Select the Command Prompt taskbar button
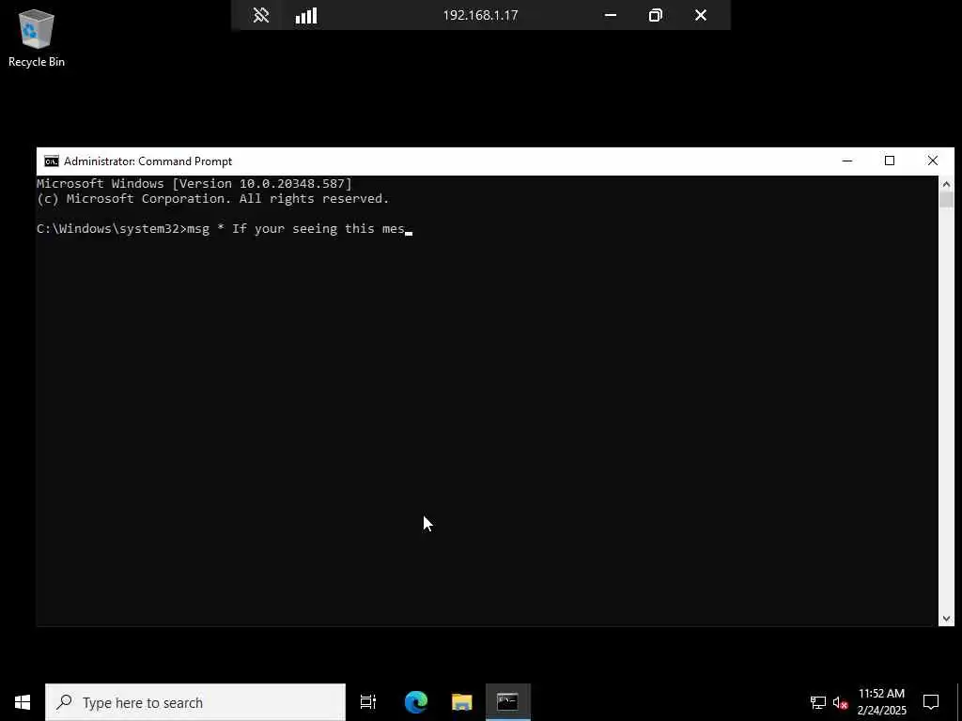 (508, 702)
